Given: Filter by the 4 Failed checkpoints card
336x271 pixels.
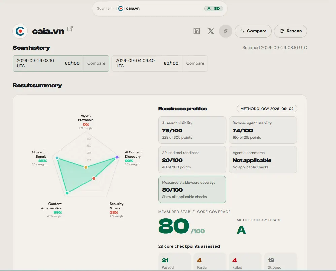Looking at the screenshot, I should [245, 262].
